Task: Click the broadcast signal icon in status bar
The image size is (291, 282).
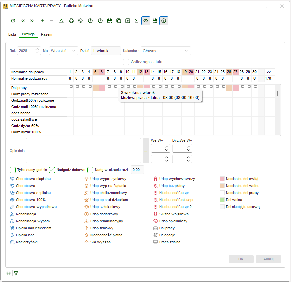Action: (x=8, y=273)
